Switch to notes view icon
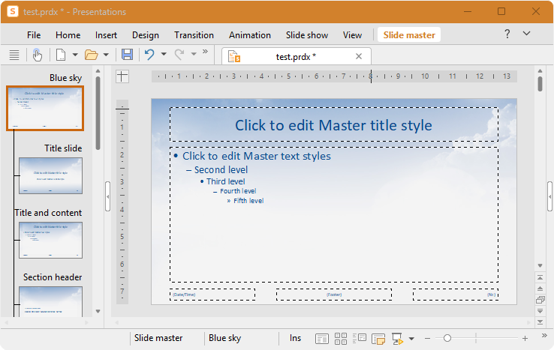 [378, 339]
